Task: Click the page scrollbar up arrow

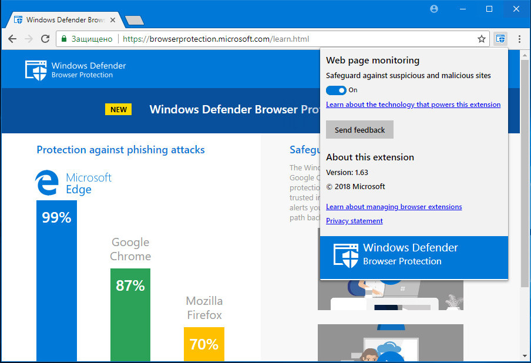Action: pos(525,55)
